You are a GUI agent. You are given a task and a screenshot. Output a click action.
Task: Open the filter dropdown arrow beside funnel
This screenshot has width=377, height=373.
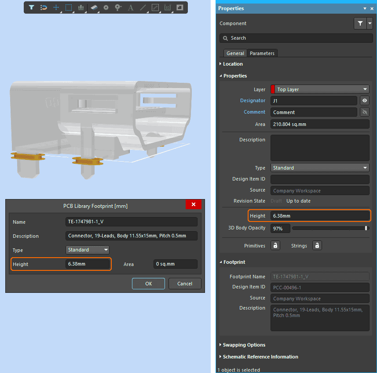pos(370,23)
